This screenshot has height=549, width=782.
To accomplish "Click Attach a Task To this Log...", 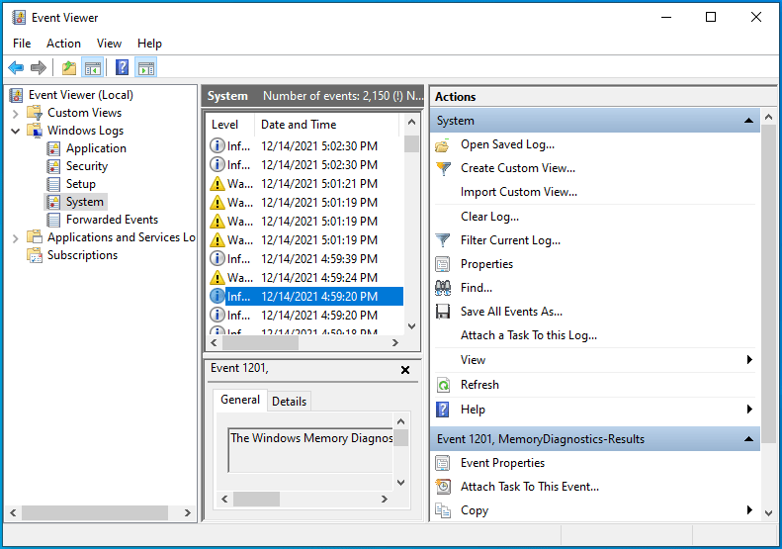I will tap(529, 335).
